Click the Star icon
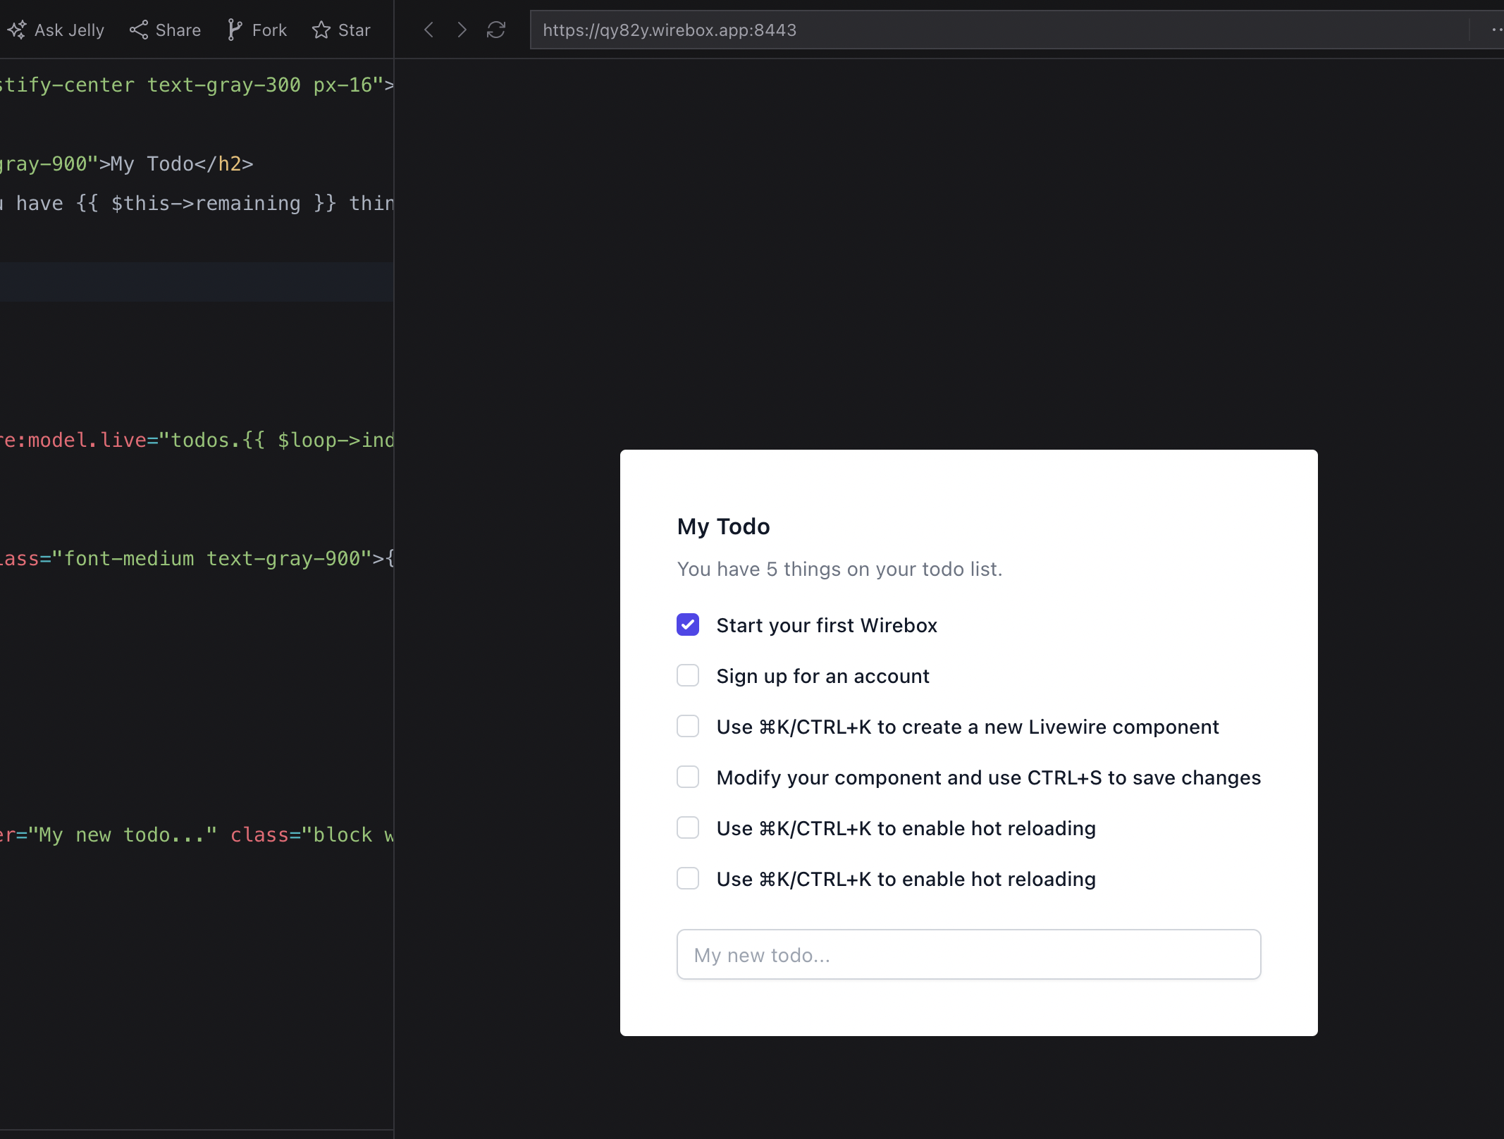Screen dimensions: 1504x1139 click(321, 30)
